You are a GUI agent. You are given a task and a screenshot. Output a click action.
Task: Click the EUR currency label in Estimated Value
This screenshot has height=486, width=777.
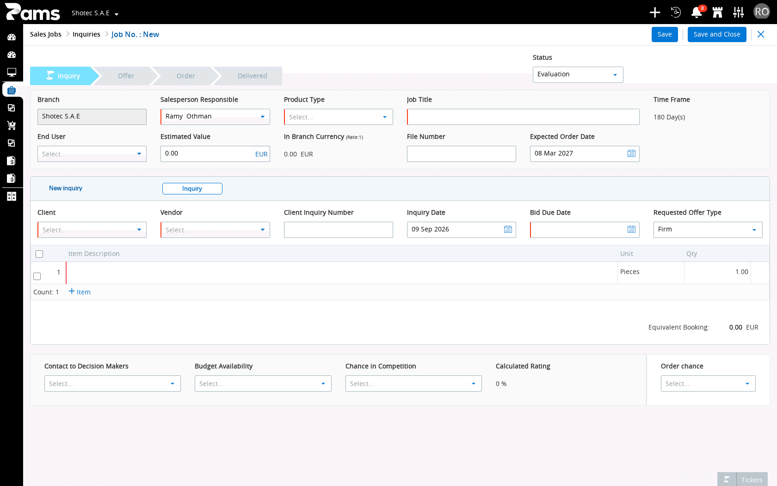(x=261, y=154)
